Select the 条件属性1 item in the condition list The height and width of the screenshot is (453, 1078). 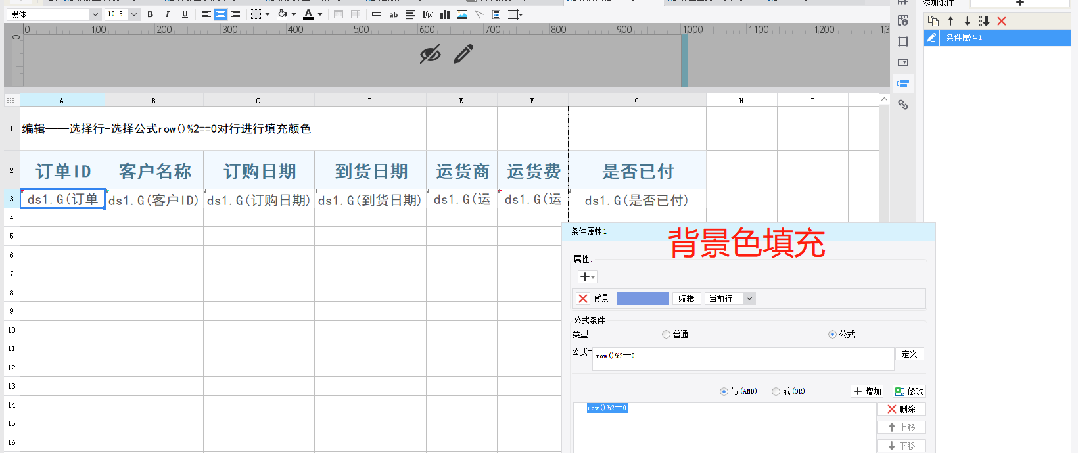(x=964, y=38)
